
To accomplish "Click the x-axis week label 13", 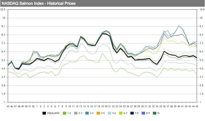I will point(81,106).
